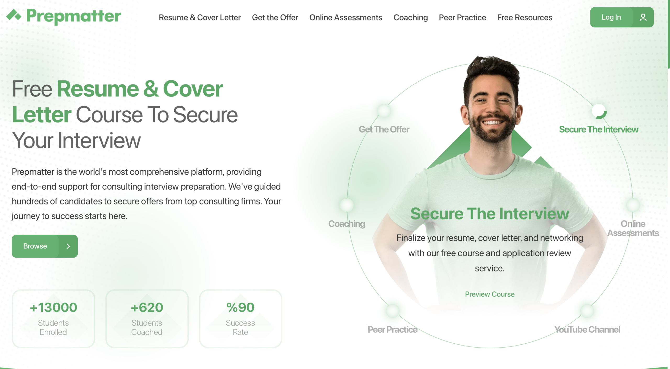Click the Browse button
The image size is (670, 369).
(x=45, y=246)
